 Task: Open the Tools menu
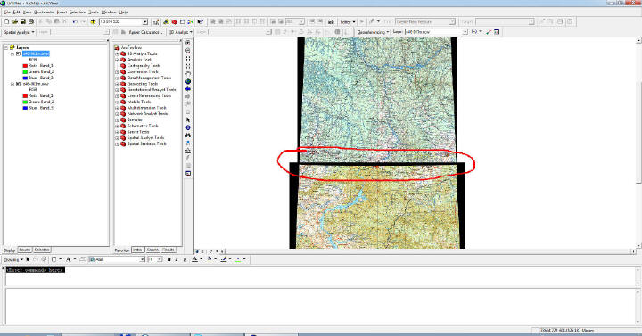tap(94, 12)
